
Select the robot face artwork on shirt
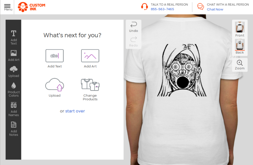[182, 70]
